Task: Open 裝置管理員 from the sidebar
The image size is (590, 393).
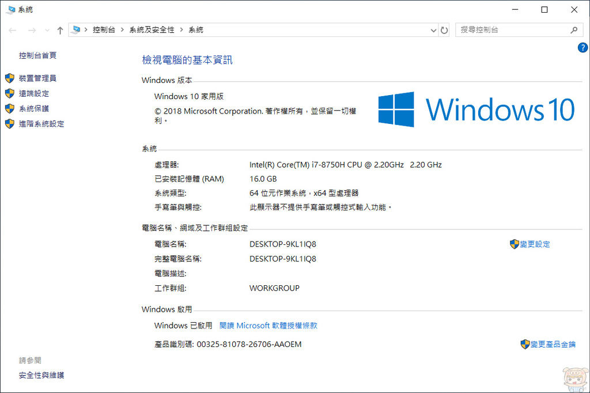Action: tap(37, 78)
